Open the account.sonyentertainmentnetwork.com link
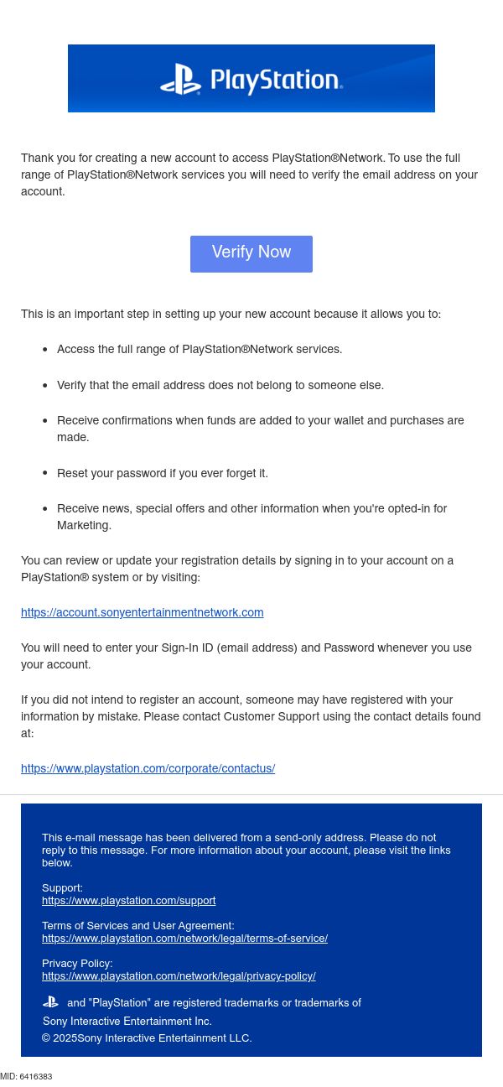This screenshot has width=503, height=1087. pos(143,612)
